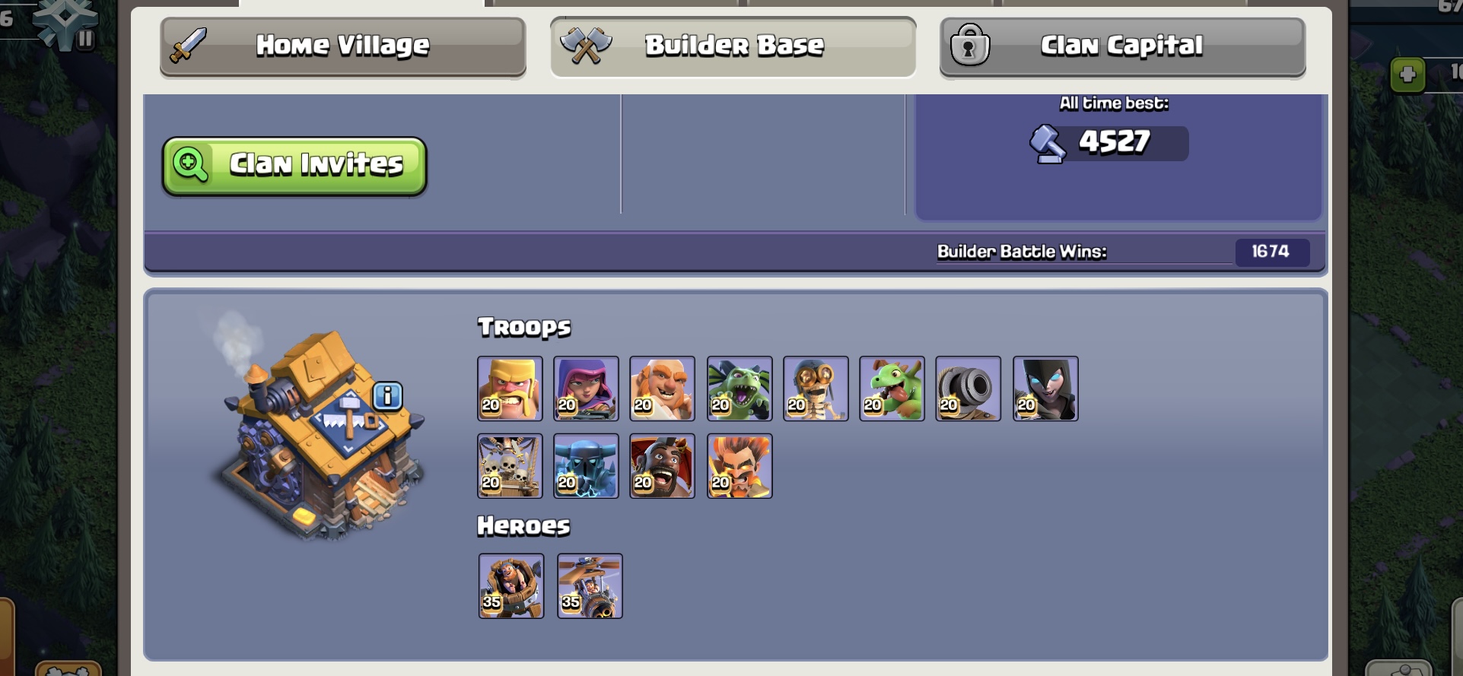Tap the Battle Machine hero icon
Image resolution: width=1463 pixels, height=676 pixels.
click(x=511, y=586)
